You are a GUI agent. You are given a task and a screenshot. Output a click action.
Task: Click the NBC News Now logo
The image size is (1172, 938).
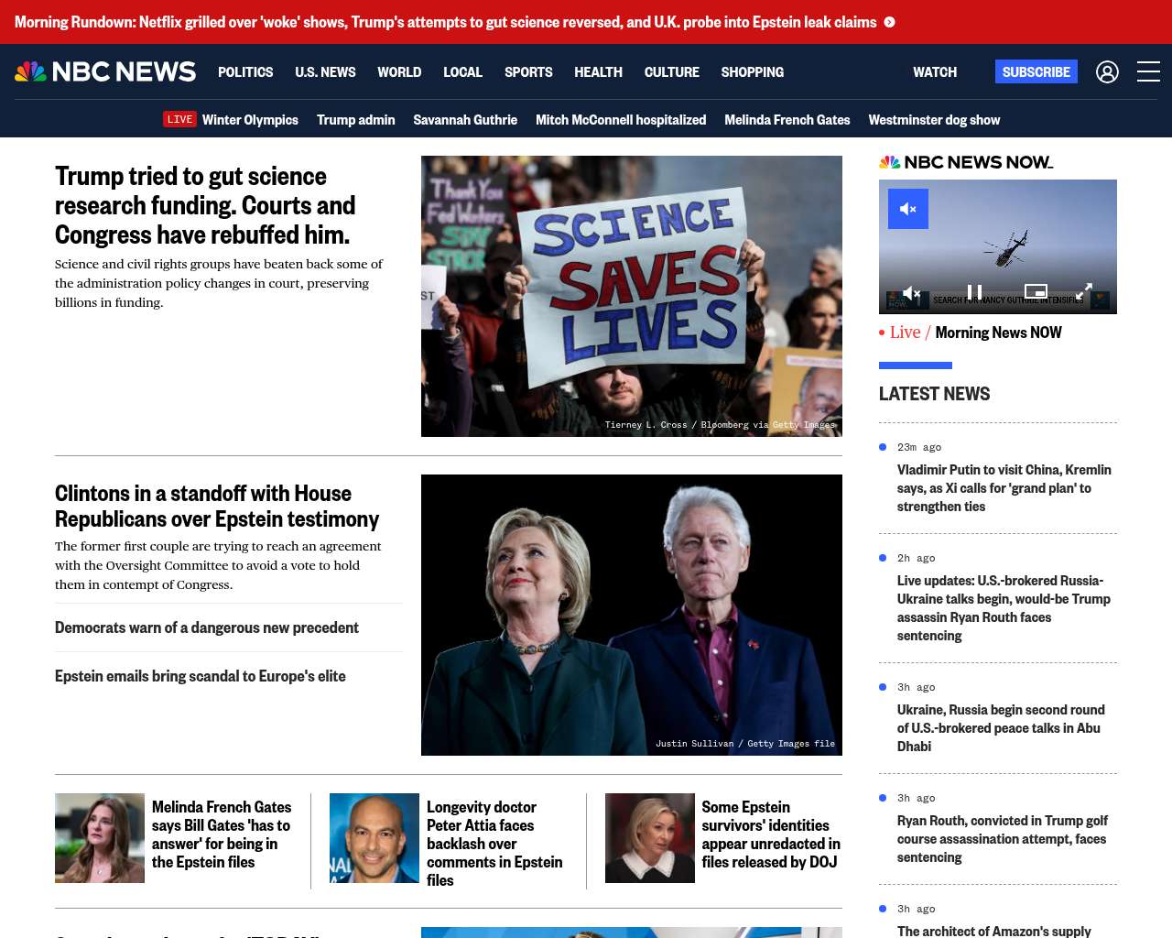[x=966, y=162]
